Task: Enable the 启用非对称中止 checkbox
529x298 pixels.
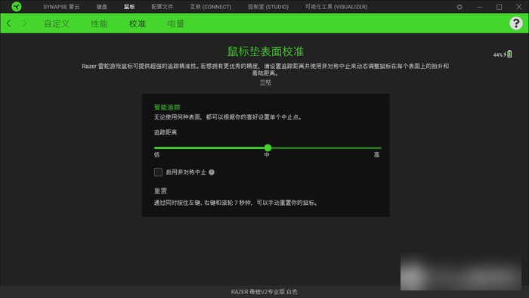Action: [x=158, y=172]
